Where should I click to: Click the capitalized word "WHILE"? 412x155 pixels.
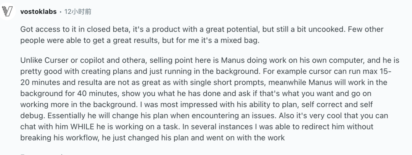point(82,127)
